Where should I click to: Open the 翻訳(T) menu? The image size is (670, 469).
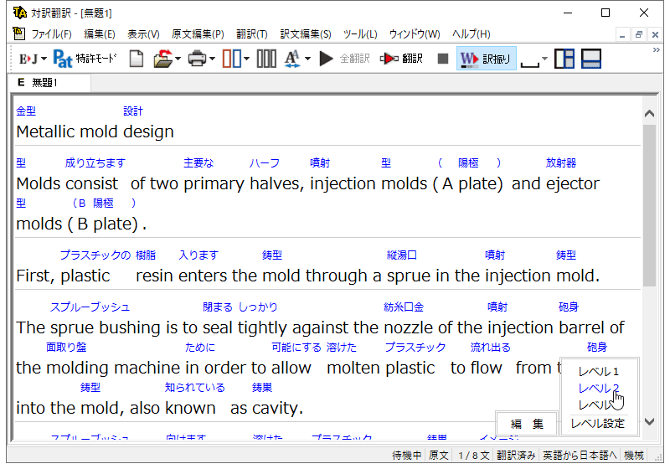[252, 34]
